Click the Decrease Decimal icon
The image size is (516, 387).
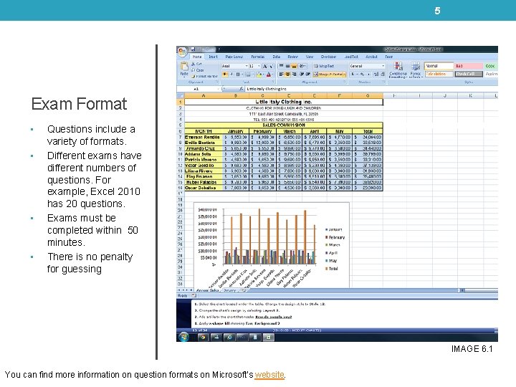click(383, 75)
